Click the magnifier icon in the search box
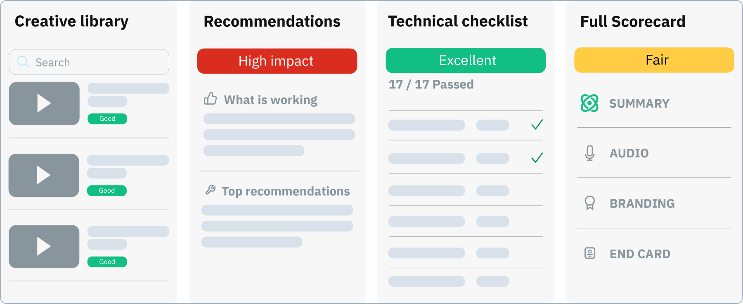743x304 pixels. 23,62
